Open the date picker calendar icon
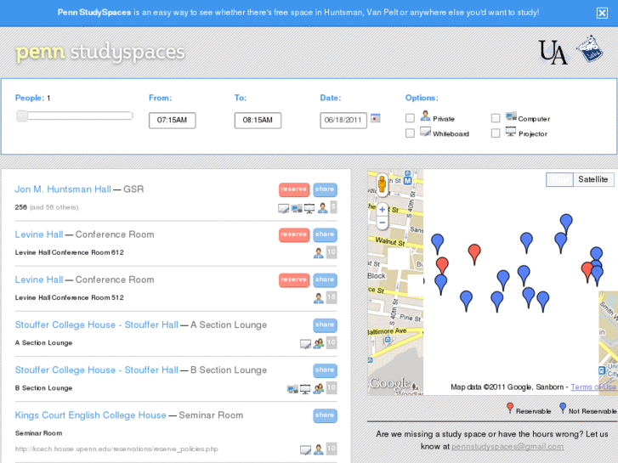Viewport: 618px width, 463px height. [x=376, y=118]
